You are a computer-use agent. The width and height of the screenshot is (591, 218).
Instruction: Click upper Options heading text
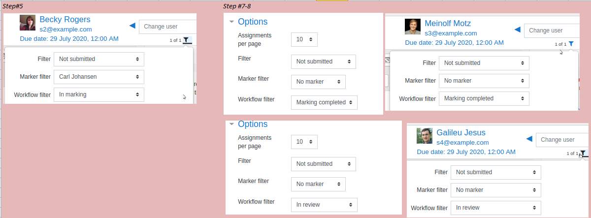[253, 22]
